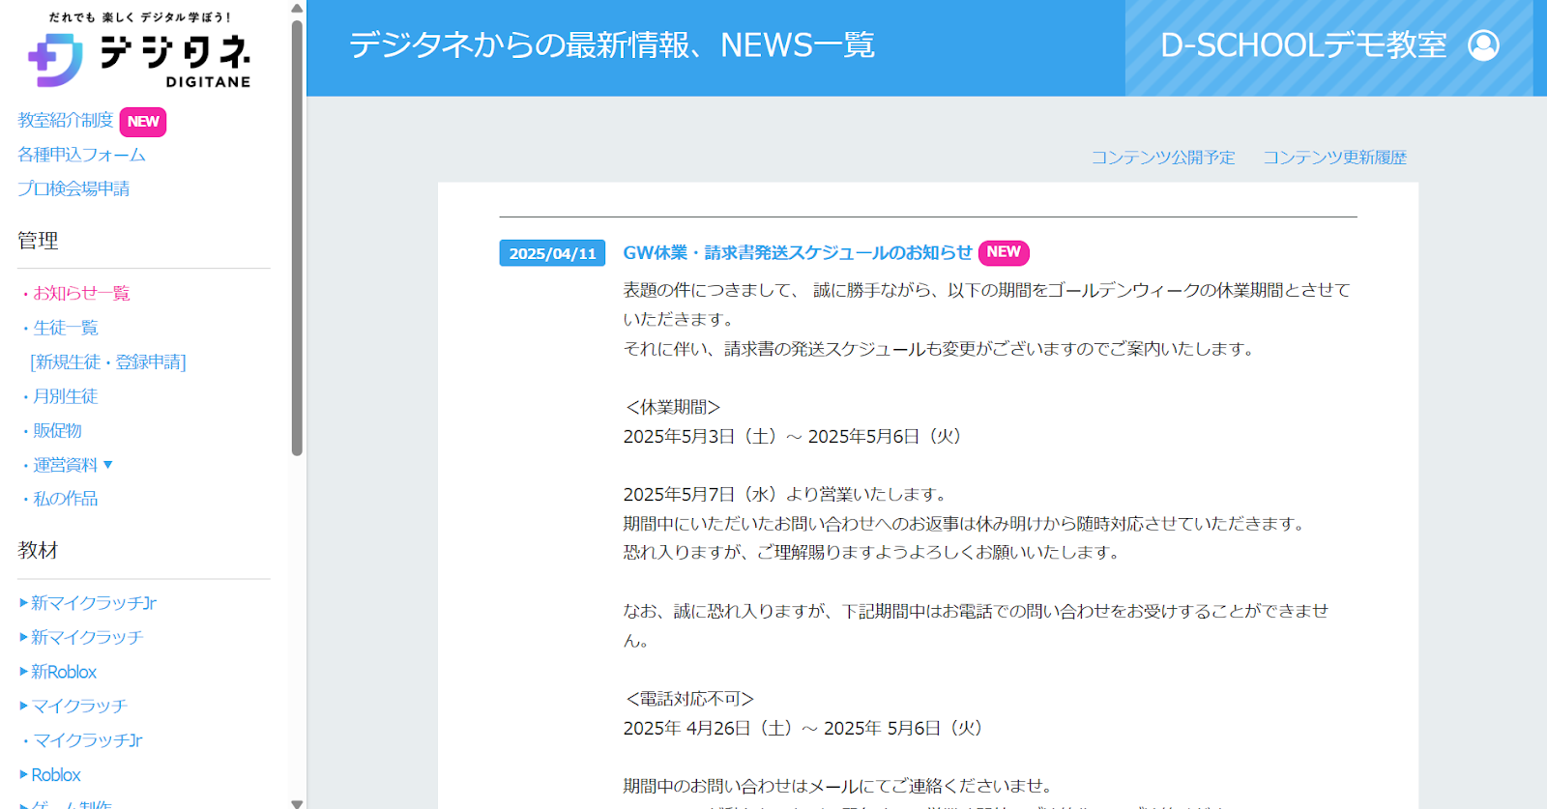Screen dimensions: 1547x809
Task: Open the コンテンツ更新履歴 link
Action: pyautogui.click(x=1334, y=158)
